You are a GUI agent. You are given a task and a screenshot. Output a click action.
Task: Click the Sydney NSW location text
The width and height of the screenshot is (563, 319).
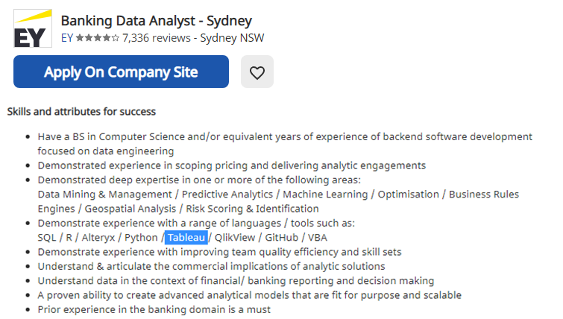pos(232,38)
